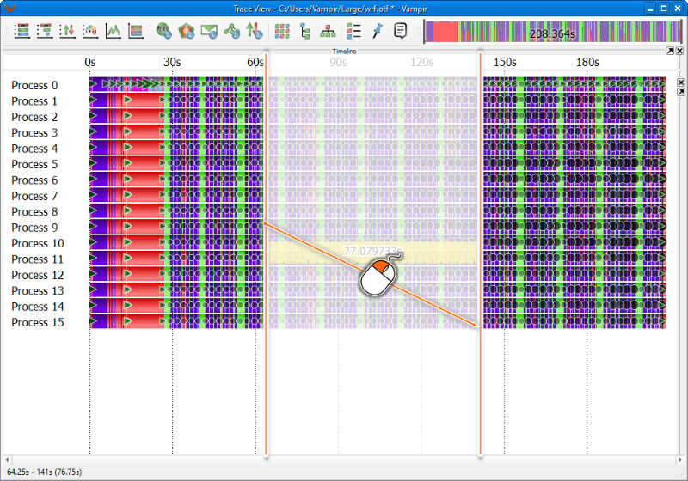Click the 150s time axis label

[x=505, y=62]
